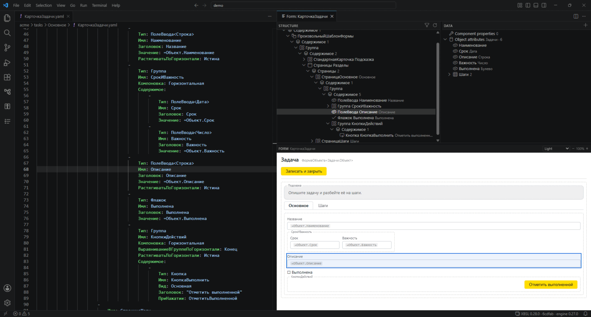Open the Light theme dropdown

pos(556,149)
